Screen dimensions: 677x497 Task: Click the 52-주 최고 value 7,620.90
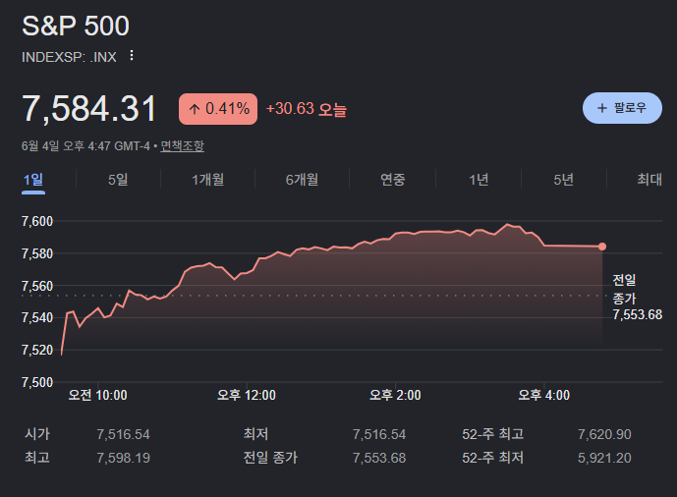[604, 434]
